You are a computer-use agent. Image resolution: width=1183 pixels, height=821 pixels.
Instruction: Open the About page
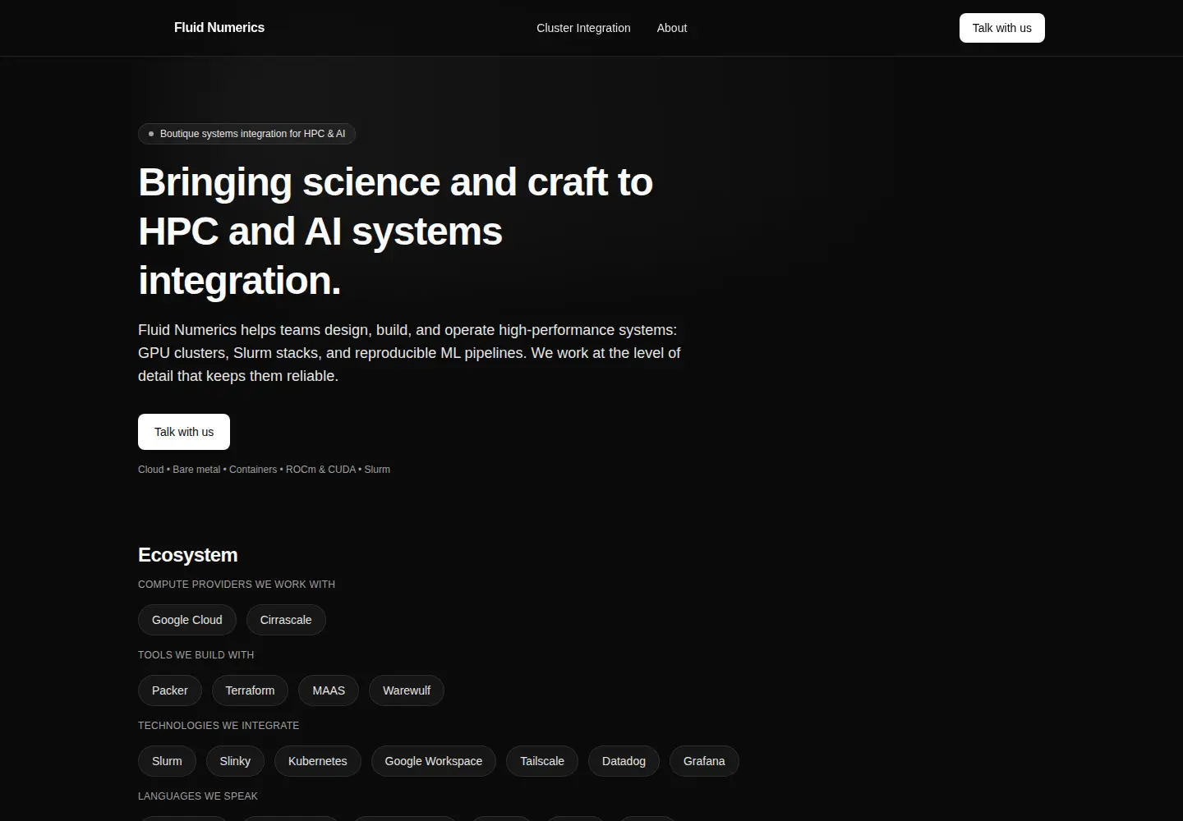coord(672,28)
